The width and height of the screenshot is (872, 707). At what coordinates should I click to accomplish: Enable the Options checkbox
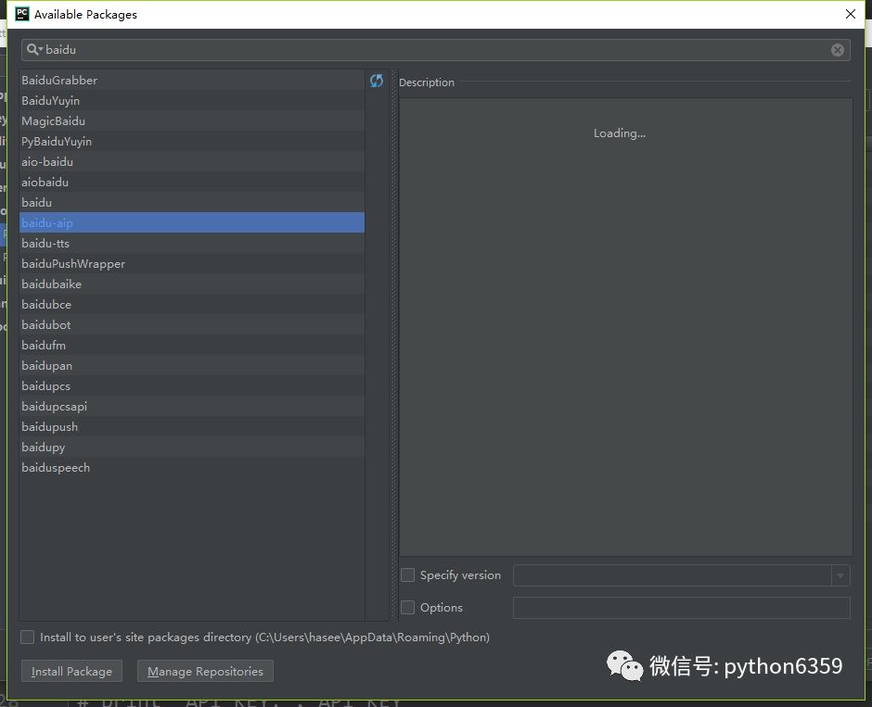click(407, 607)
